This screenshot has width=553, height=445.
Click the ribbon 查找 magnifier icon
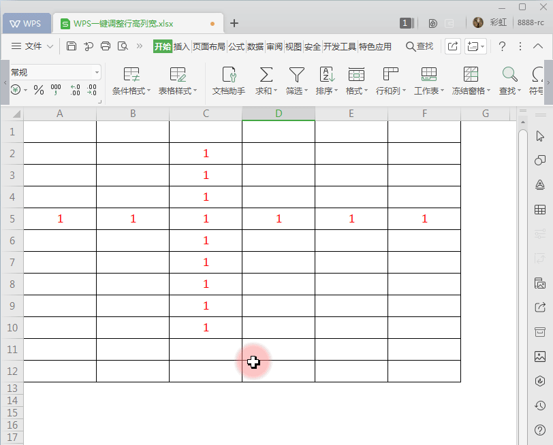(x=509, y=75)
